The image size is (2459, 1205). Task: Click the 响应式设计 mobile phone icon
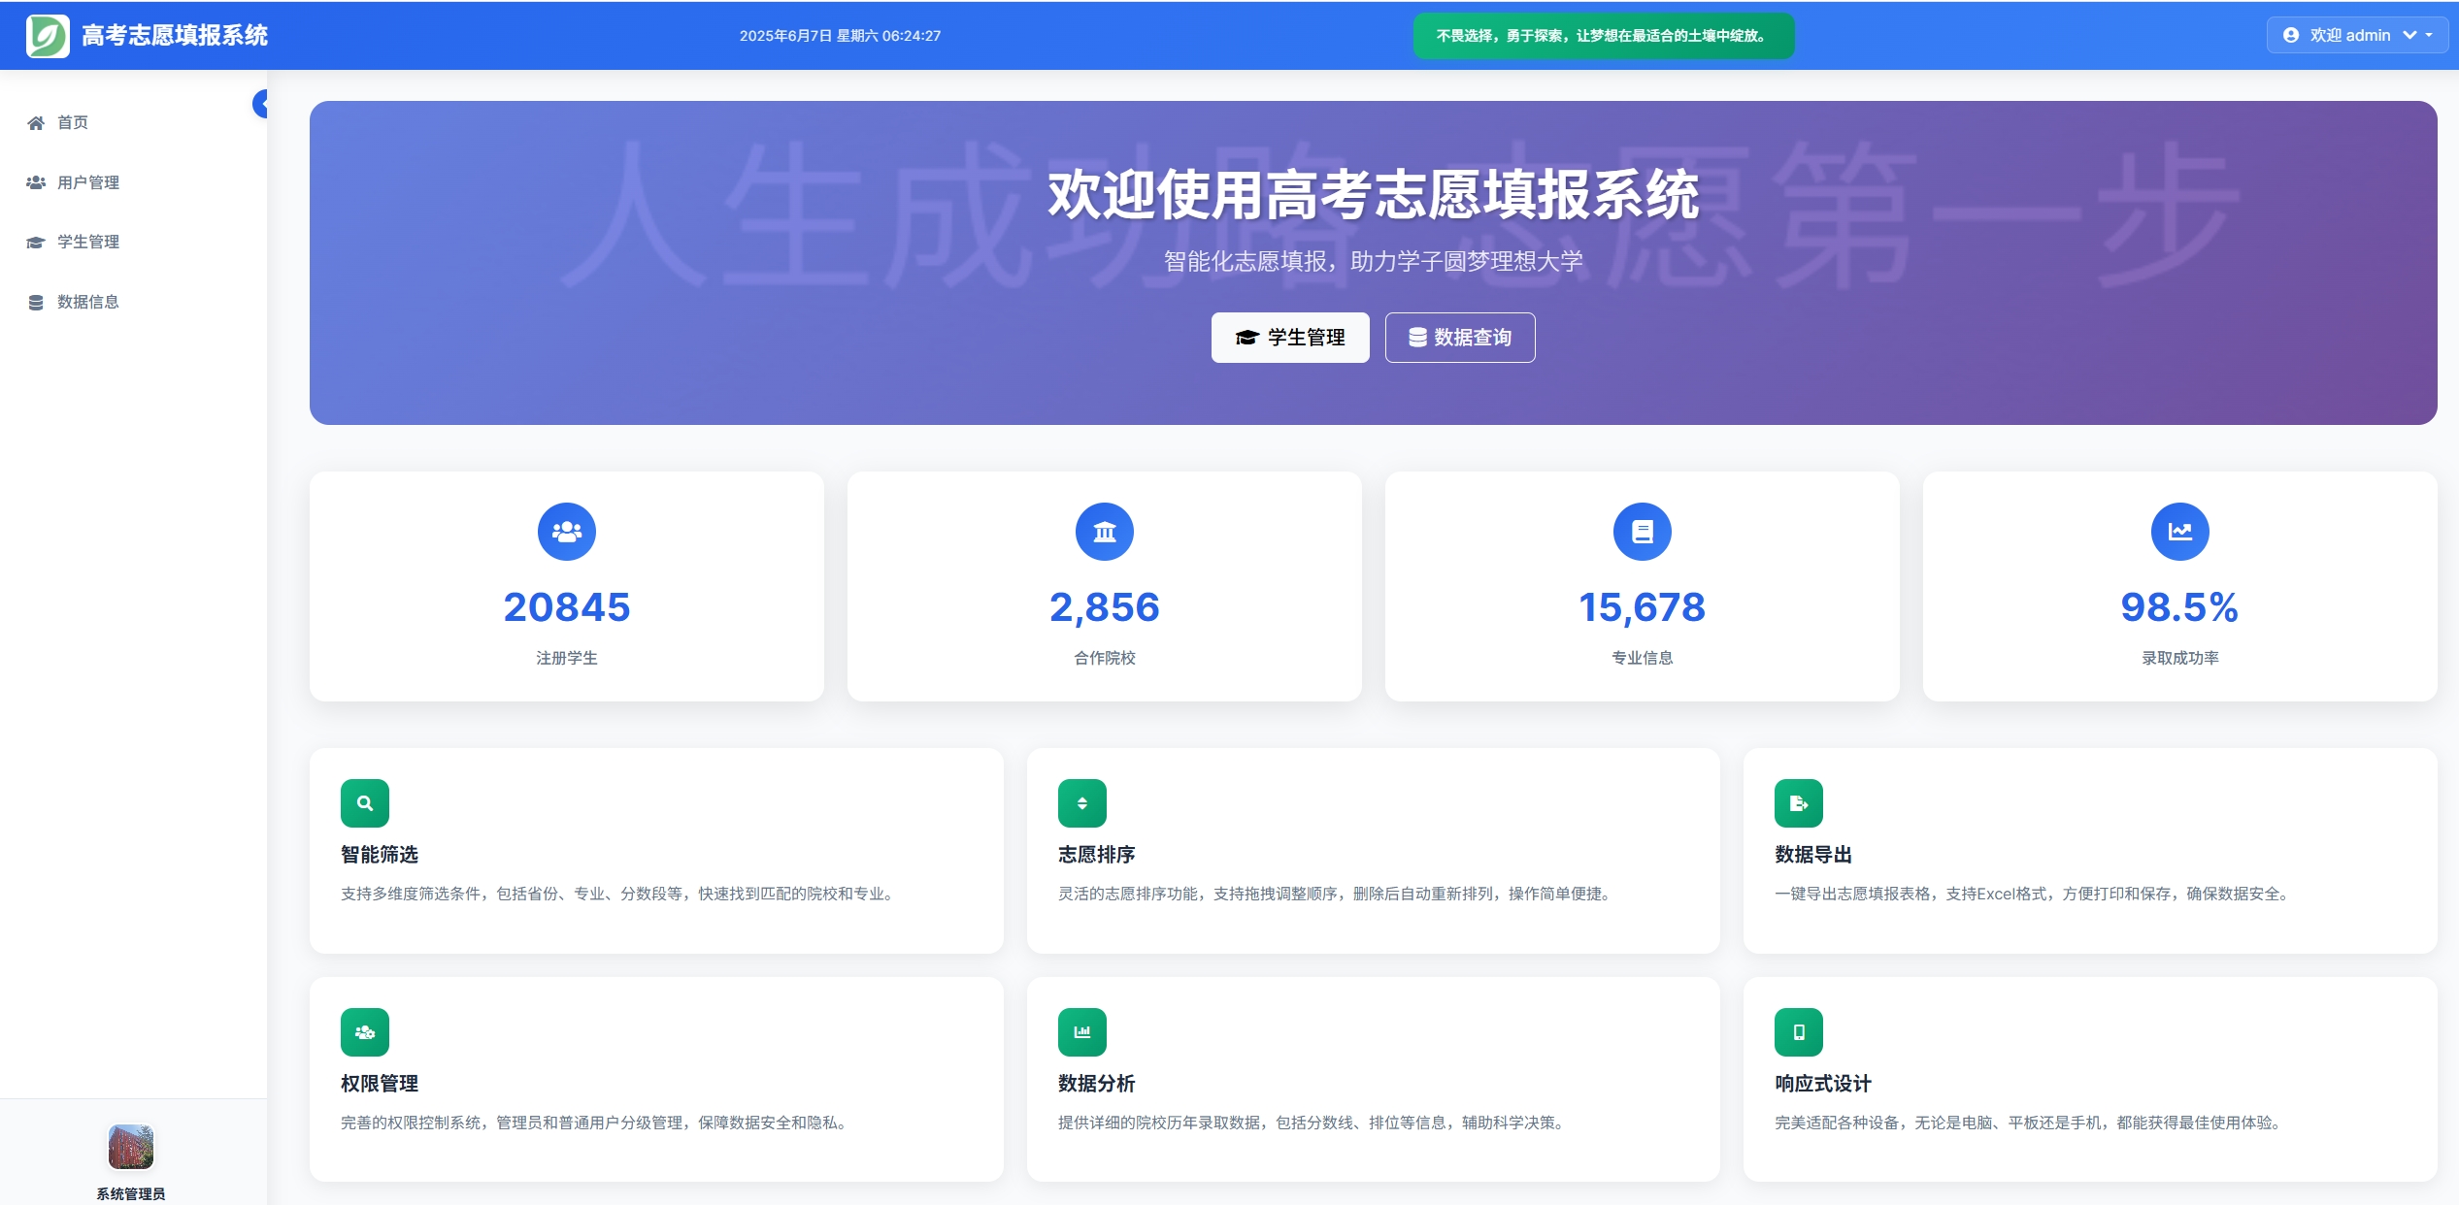point(1798,1032)
